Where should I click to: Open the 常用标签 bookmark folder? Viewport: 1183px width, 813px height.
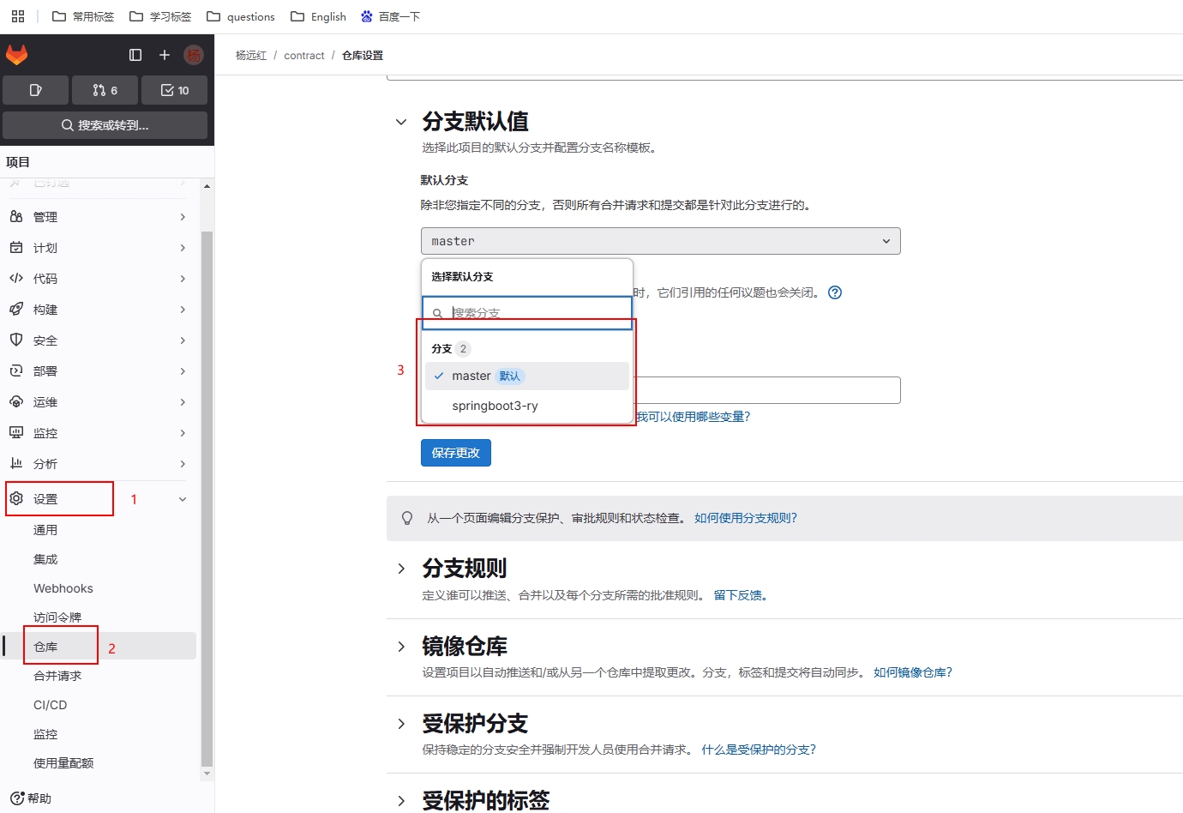point(83,16)
